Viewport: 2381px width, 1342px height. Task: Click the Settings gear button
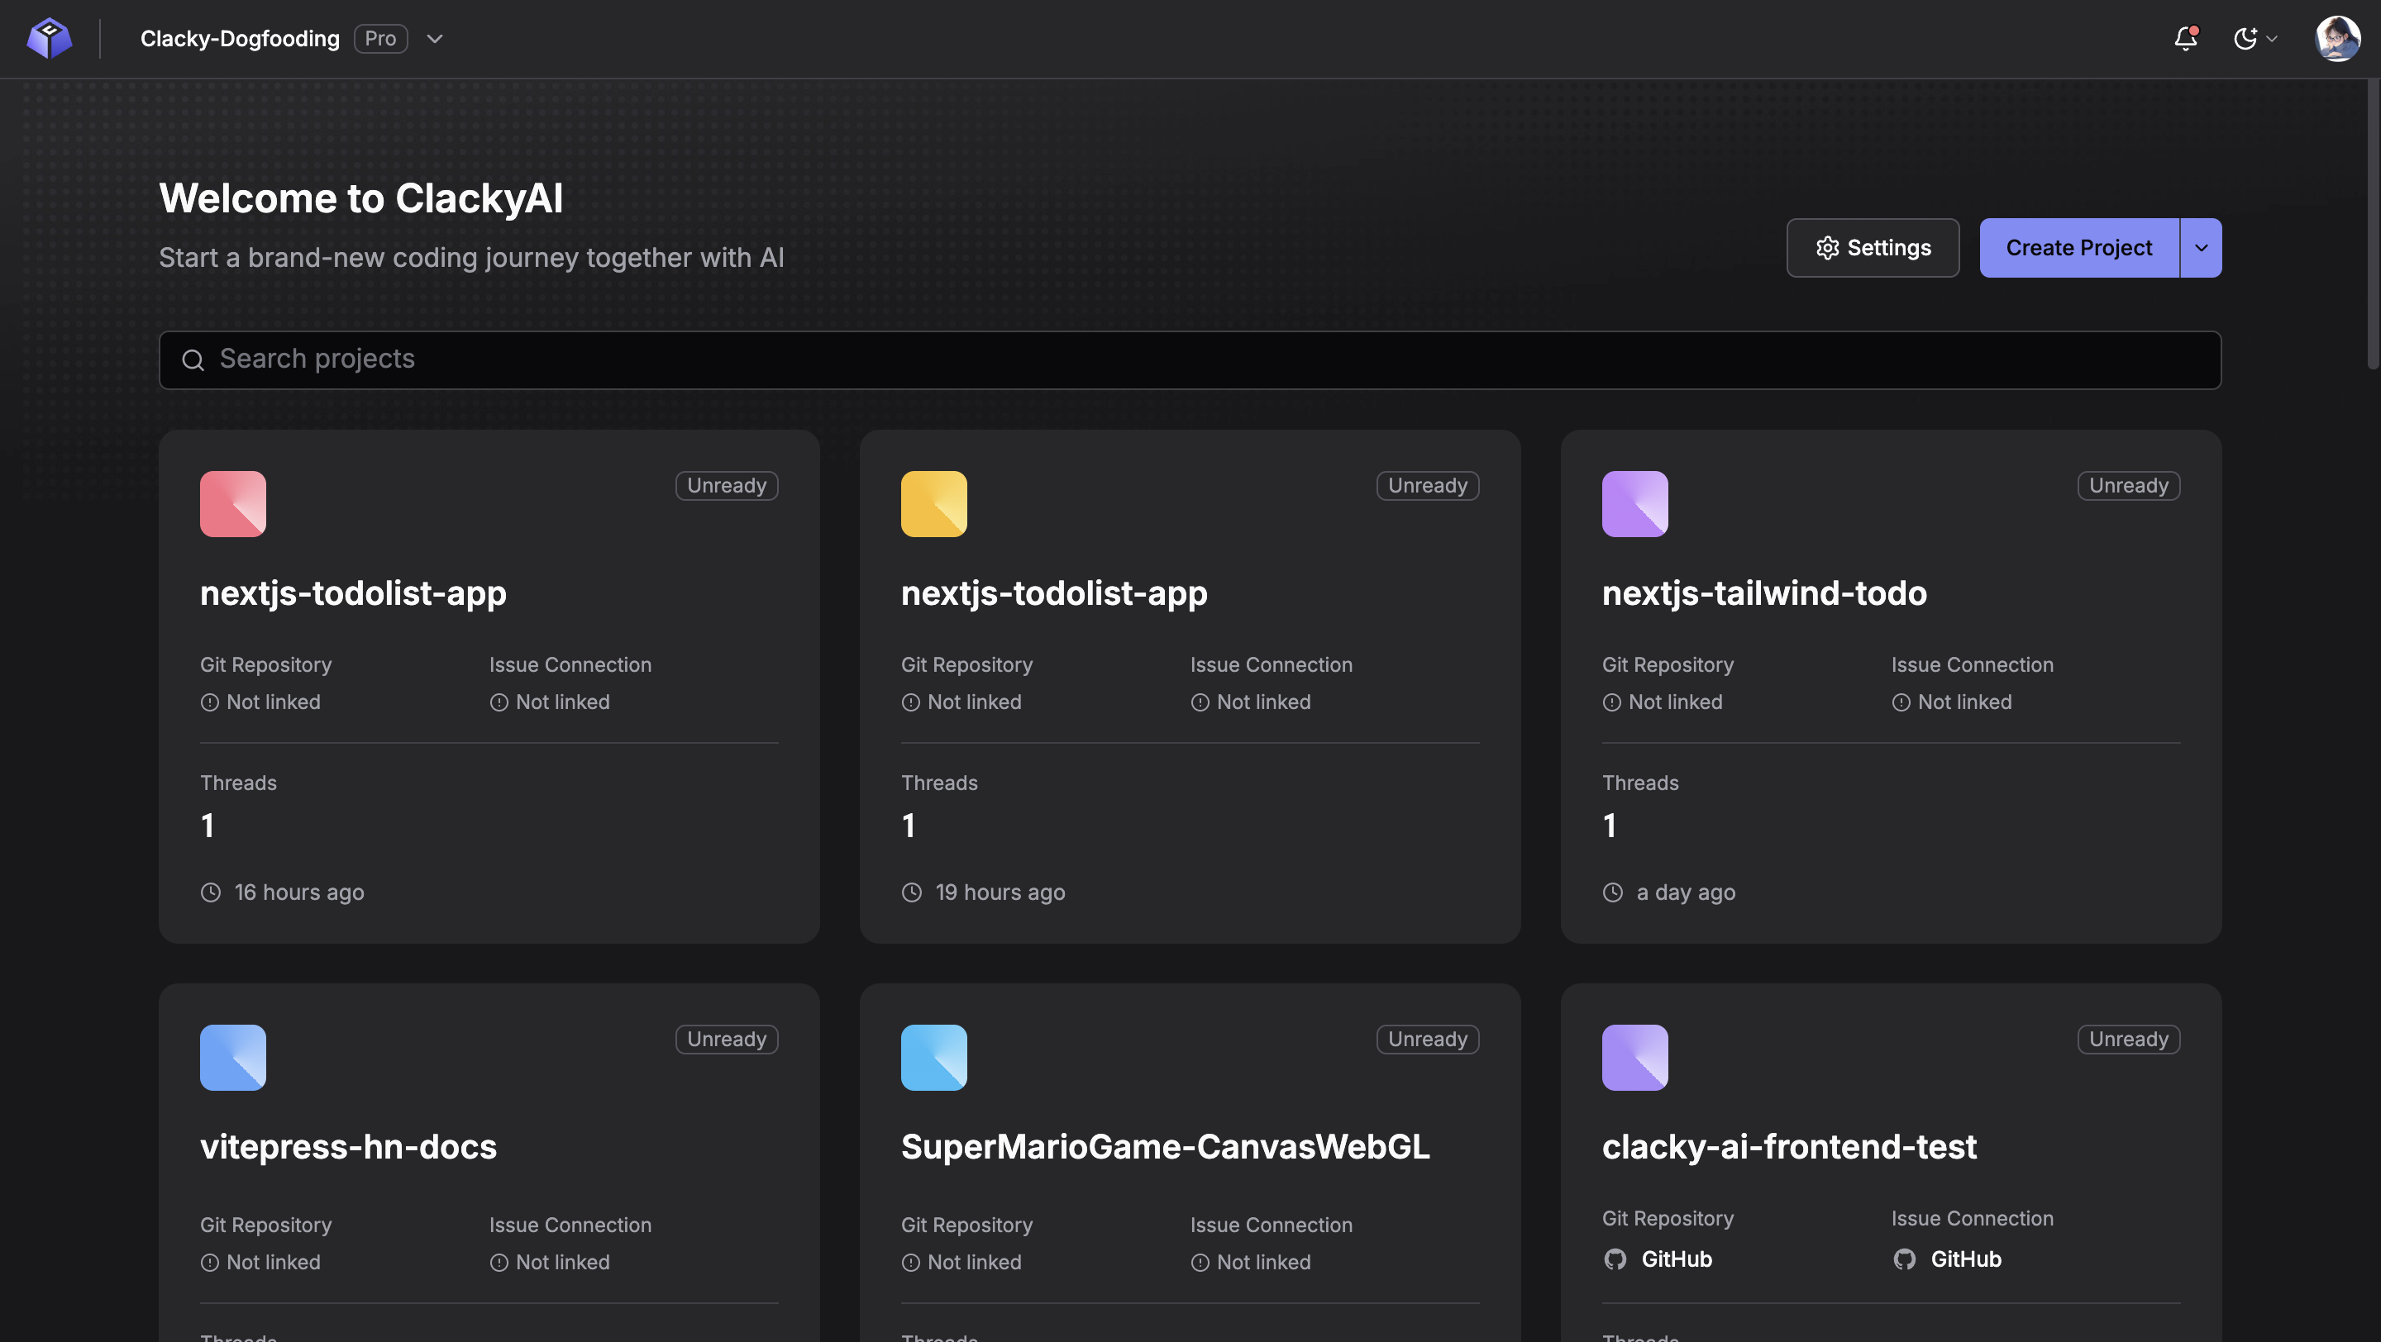(1872, 248)
